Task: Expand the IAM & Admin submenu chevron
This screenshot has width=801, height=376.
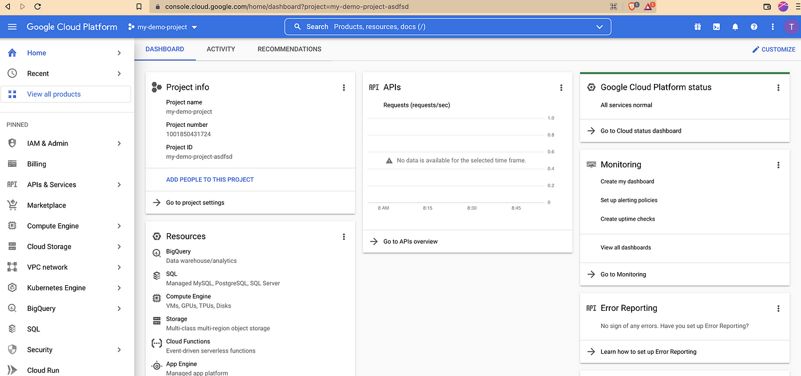Action: pyautogui.click(x=119, y=143)
